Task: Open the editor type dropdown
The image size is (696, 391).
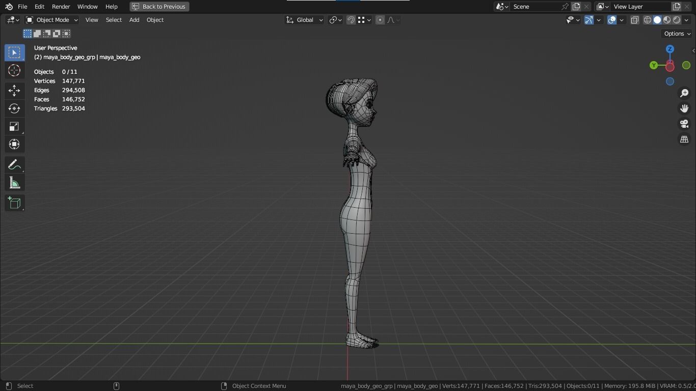Action: tap(13, 20)
